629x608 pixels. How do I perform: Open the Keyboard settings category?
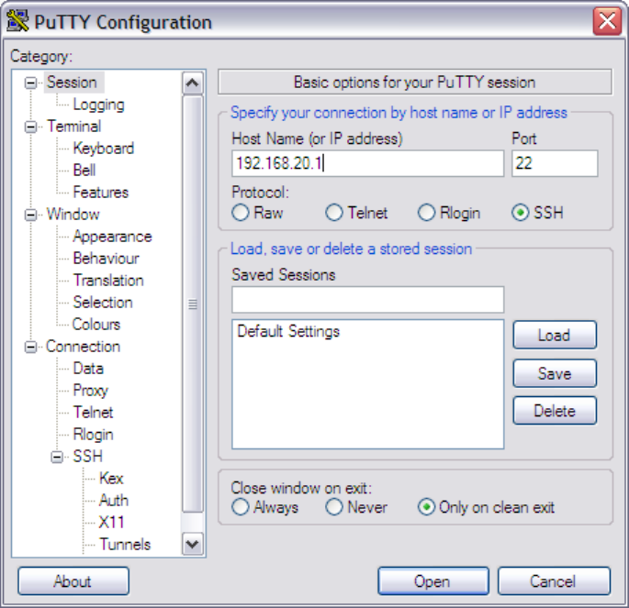tap(104, 149)
